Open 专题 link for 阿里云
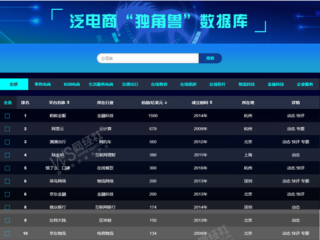Screen dimensions: 320x240 300,129
